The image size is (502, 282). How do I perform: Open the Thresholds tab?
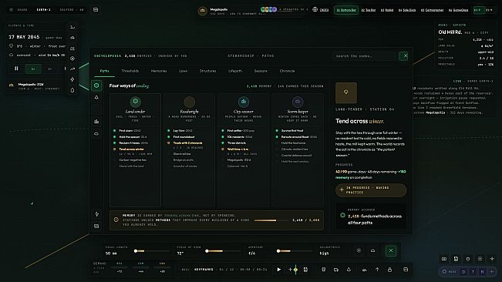pos(130,71)
